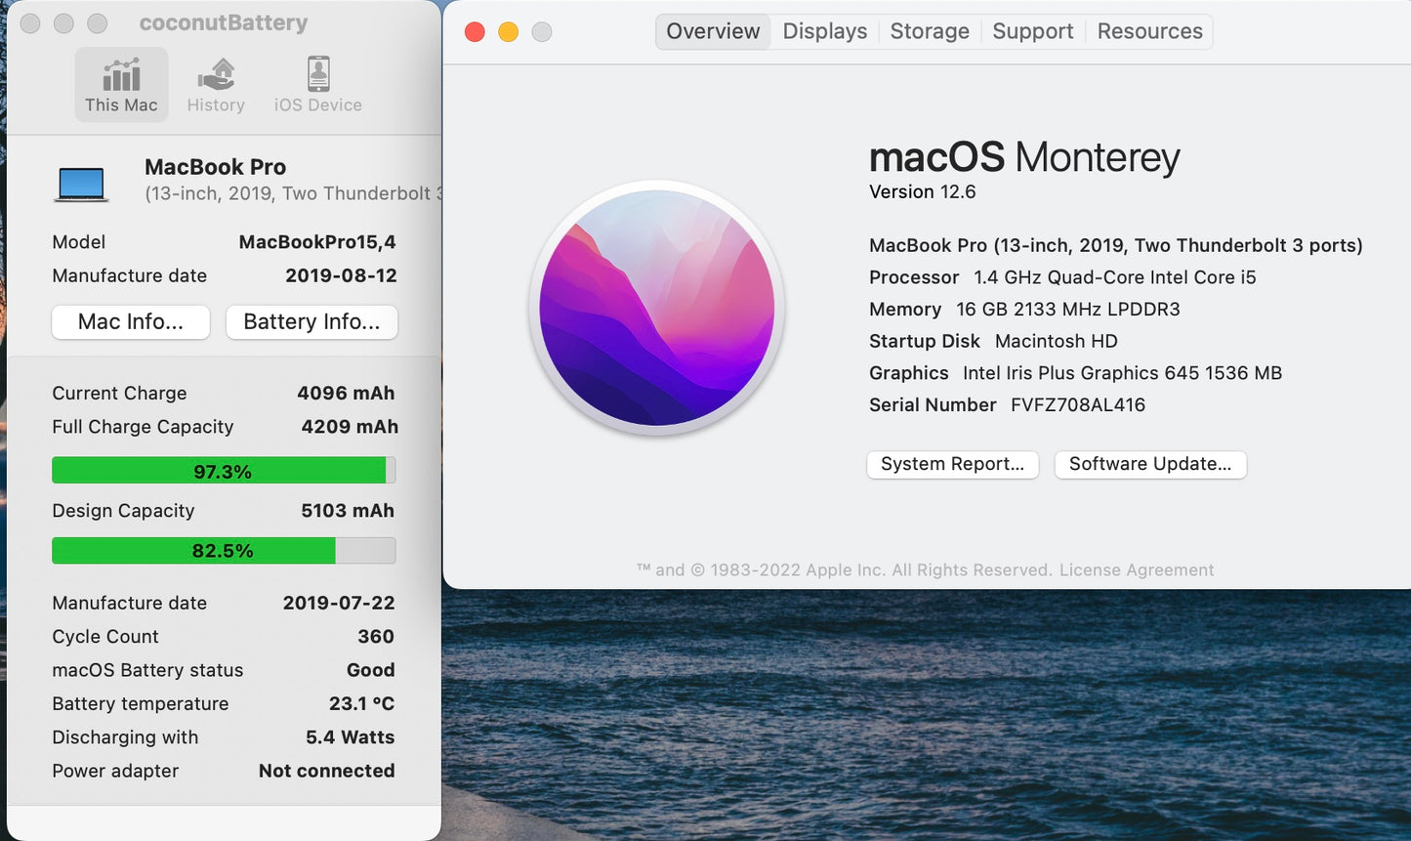Viewport: 1411px width, 841px height.
Task: Select the This Mac toolbar icon
Action: [x=121, y=84]
